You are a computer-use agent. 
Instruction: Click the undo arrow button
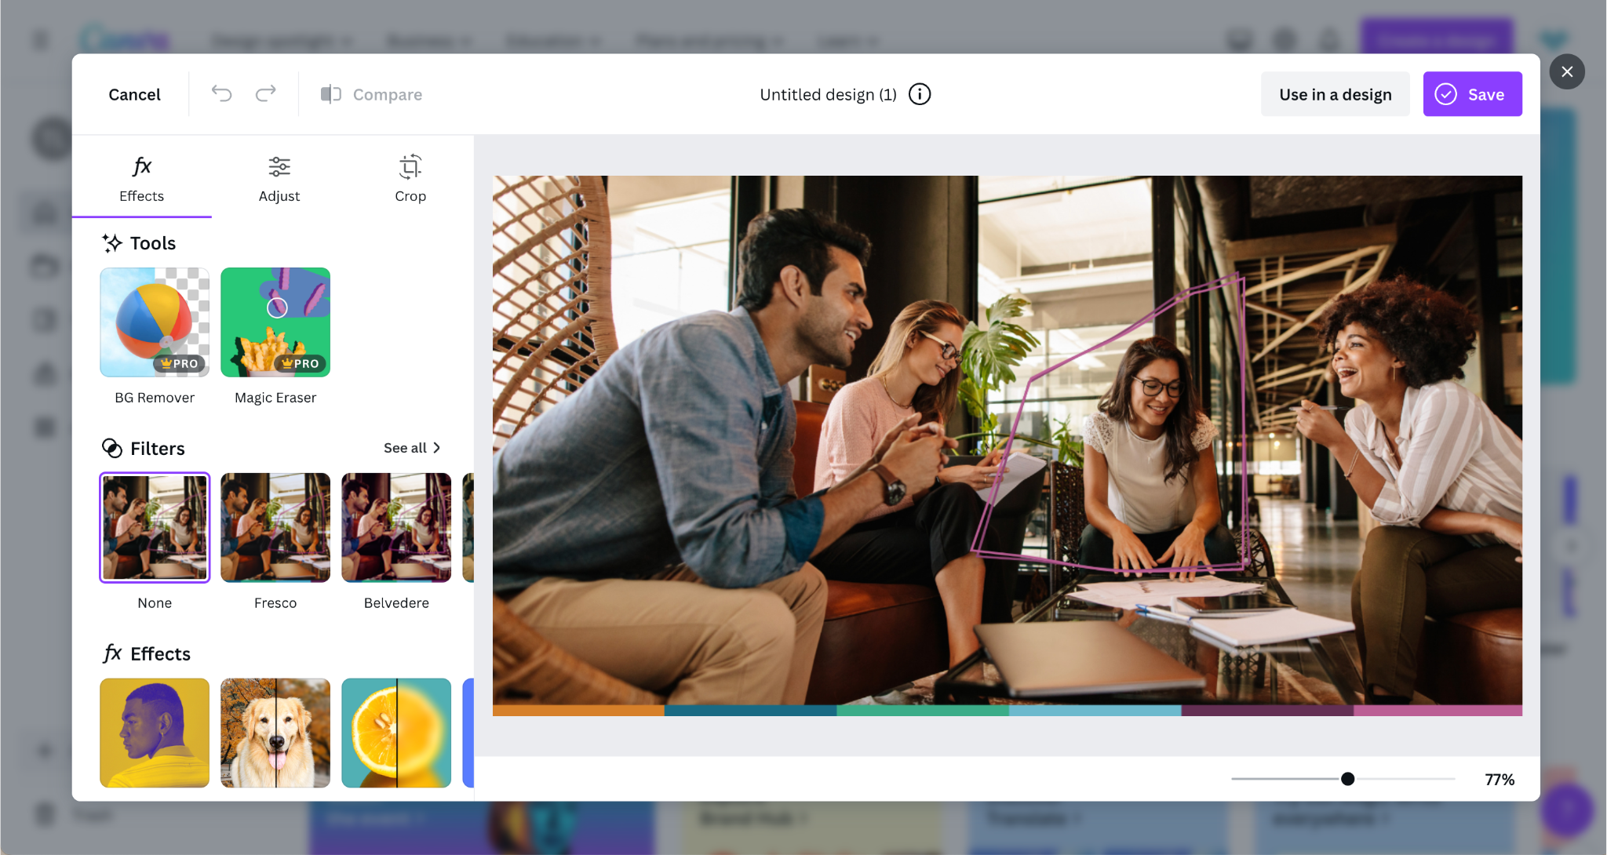click(x=222, y=93)
